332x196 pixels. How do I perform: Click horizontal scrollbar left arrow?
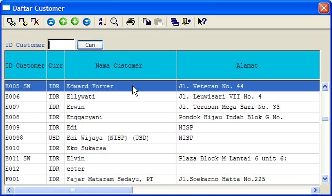(9, 190)
